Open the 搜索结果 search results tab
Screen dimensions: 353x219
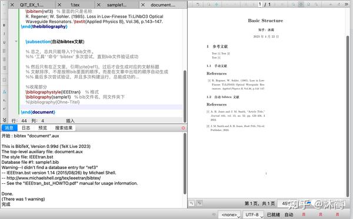64,128
